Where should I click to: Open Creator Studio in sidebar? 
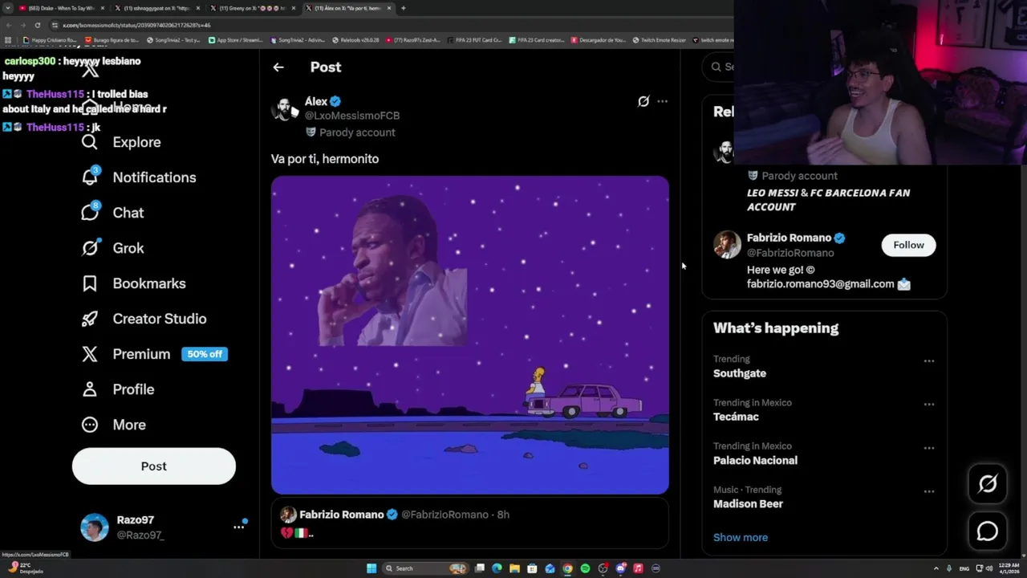click(x=144, y=319)
